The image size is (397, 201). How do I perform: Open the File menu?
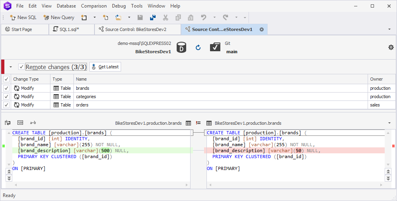tap(20, 6)
